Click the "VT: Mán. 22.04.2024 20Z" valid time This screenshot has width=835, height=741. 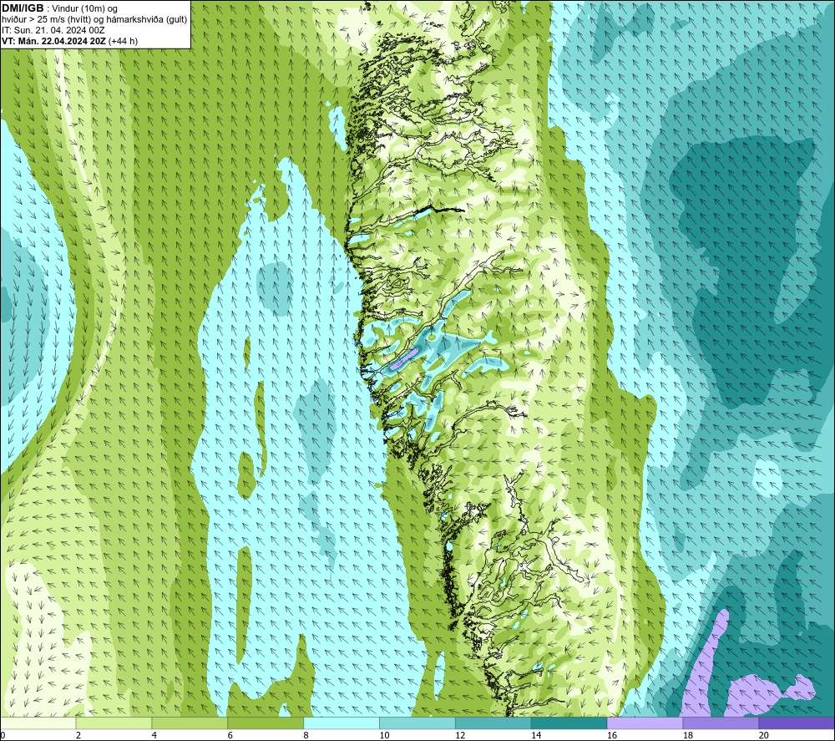click(x=53, y=41)
